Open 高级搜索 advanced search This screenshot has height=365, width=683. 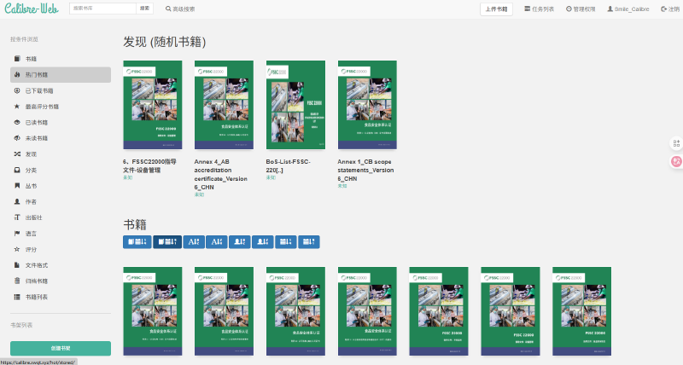pos(180,9)
